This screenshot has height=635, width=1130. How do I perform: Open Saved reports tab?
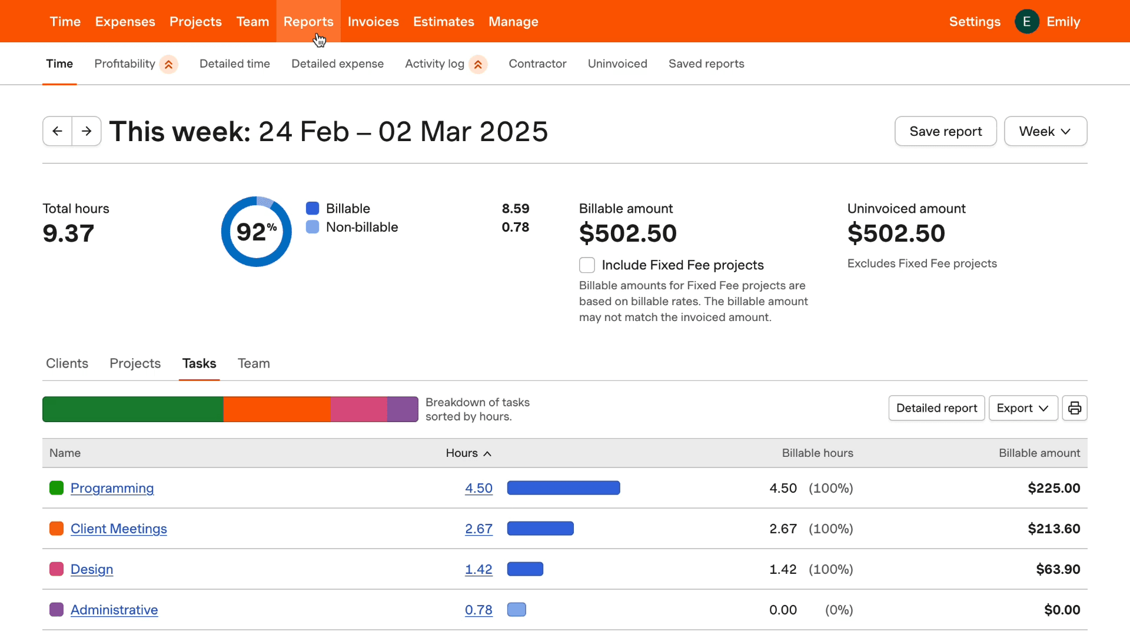[x=706, y=63]
